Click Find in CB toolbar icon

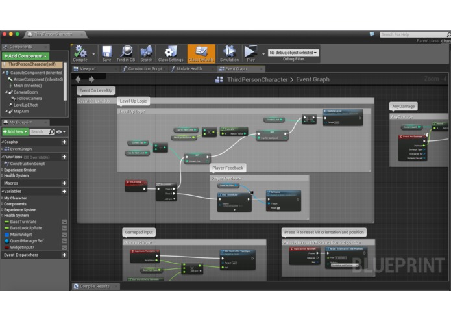click(126, 53)
